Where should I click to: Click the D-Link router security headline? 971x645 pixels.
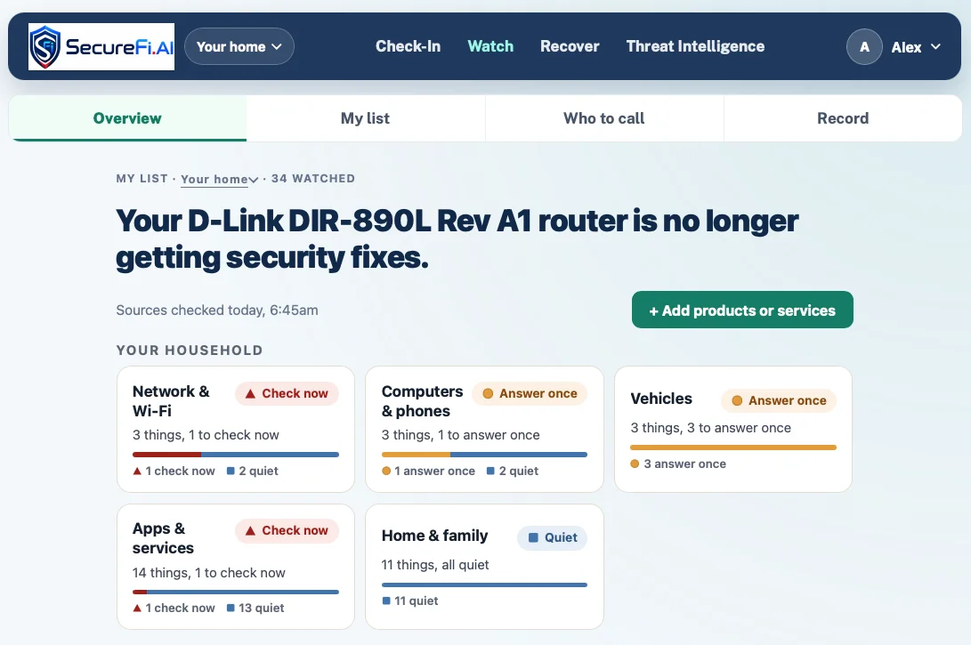(x=457, y=239)
